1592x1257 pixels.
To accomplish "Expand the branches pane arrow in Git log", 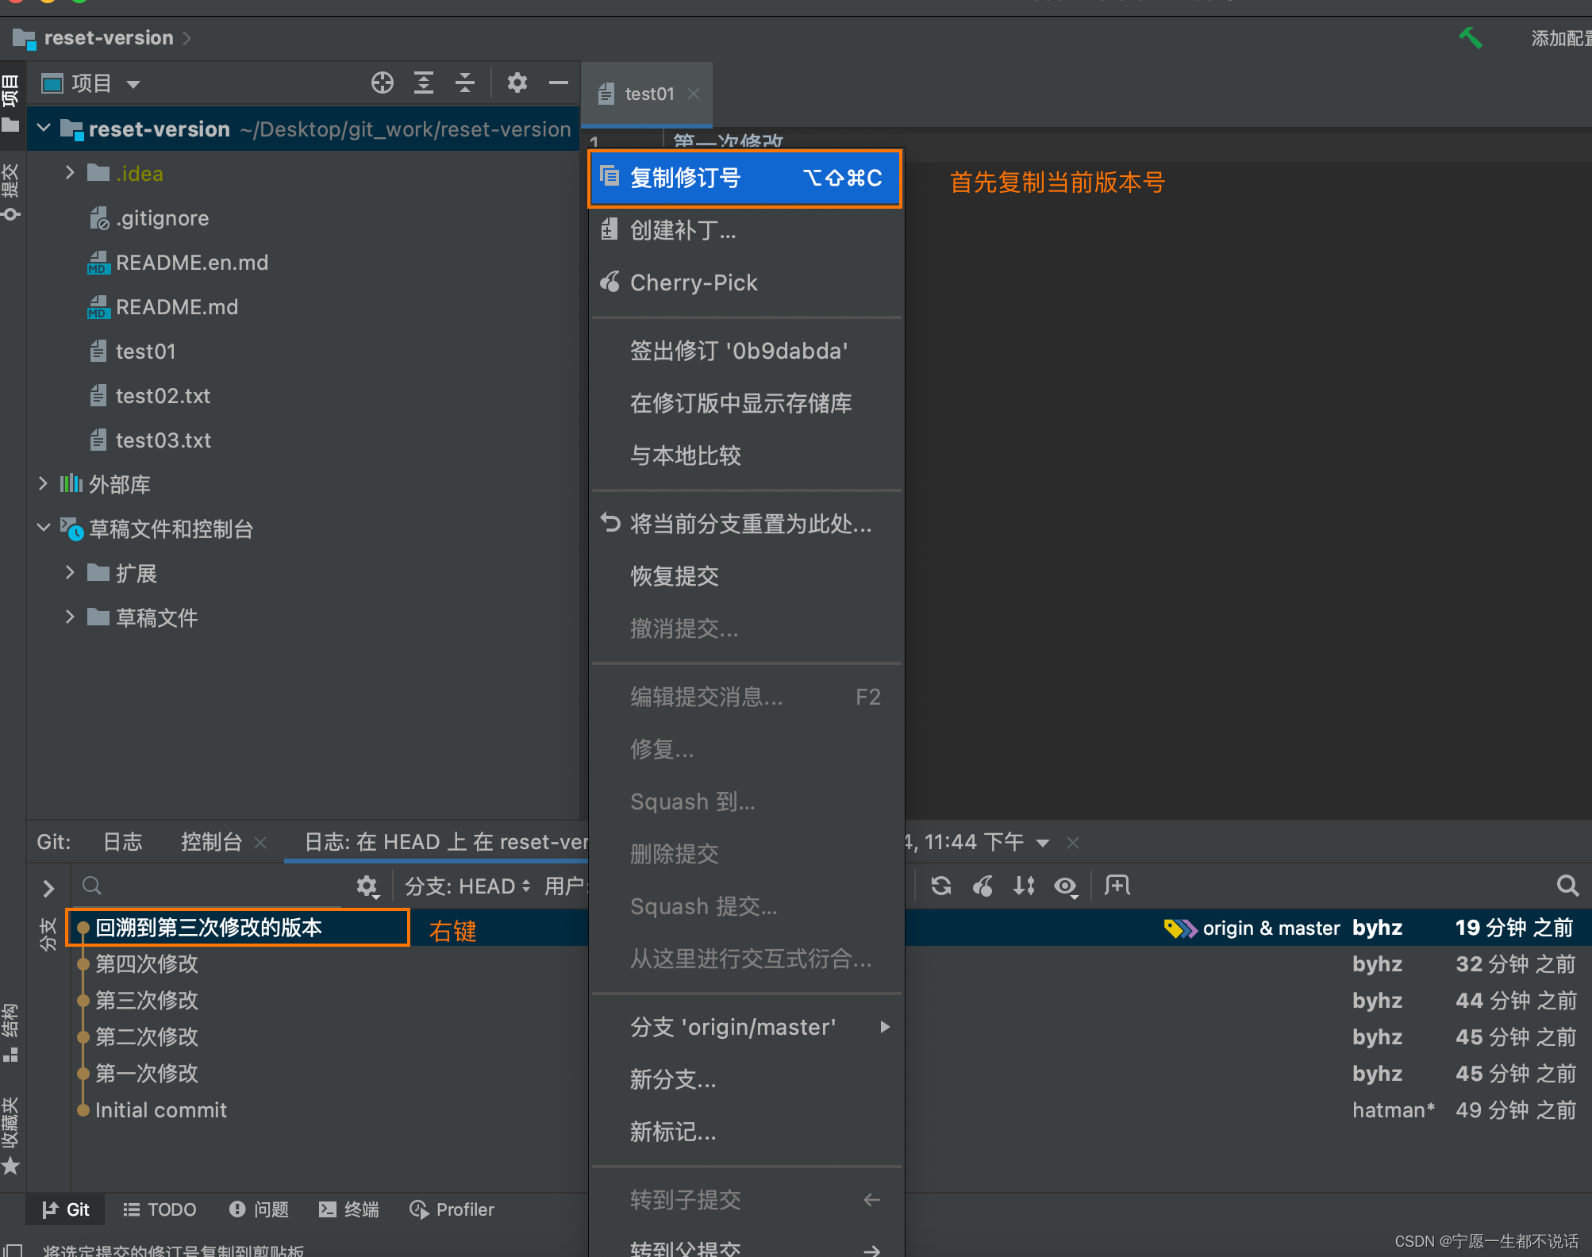I will 48,888.
